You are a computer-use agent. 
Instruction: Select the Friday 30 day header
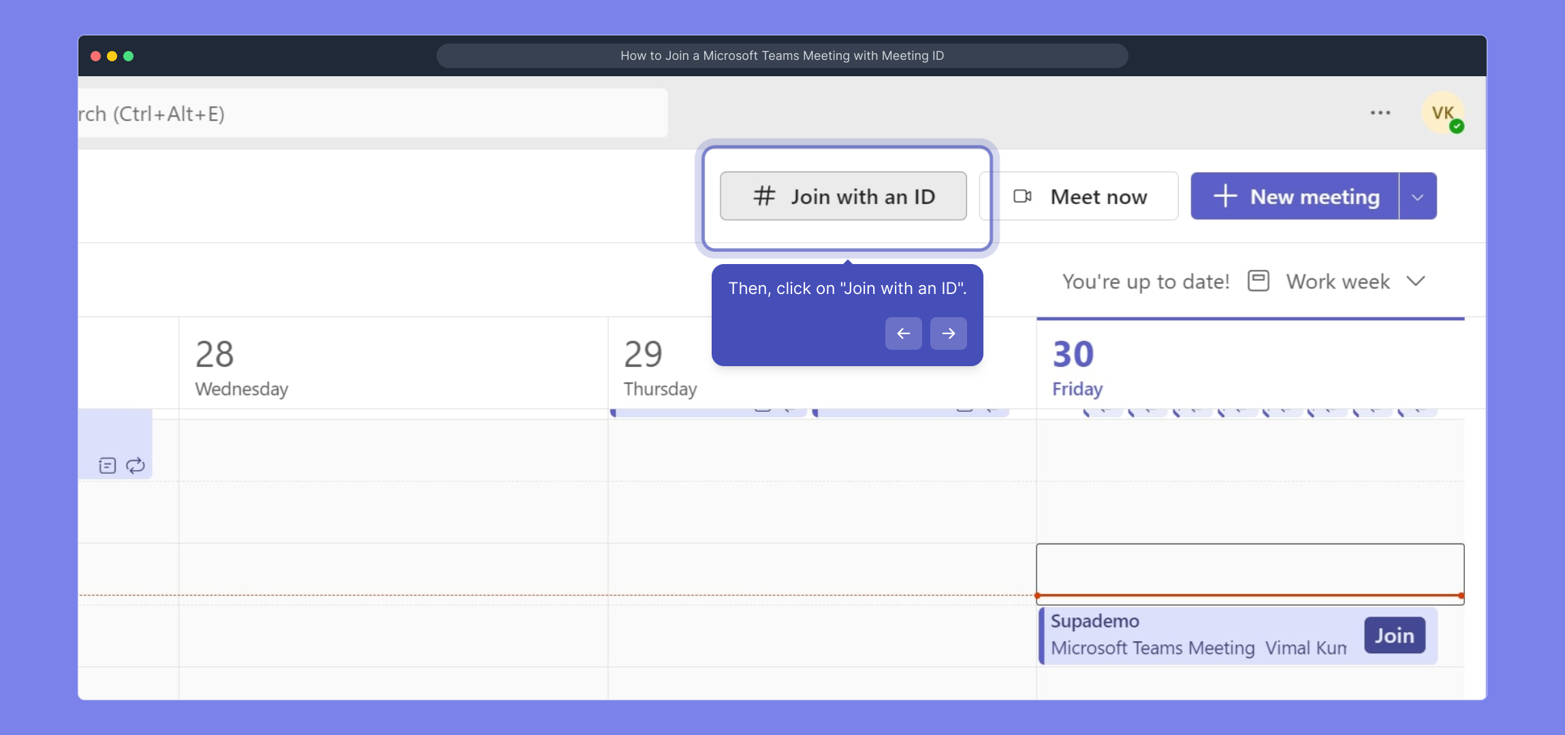tap(1077, 367)
